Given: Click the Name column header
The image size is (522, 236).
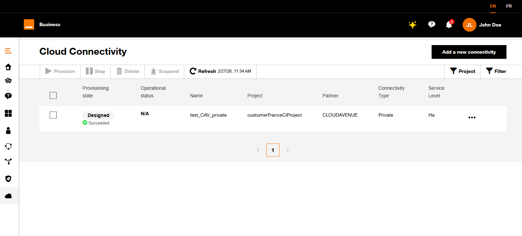Looking at the screenshot, I should (x=196, y=96).
